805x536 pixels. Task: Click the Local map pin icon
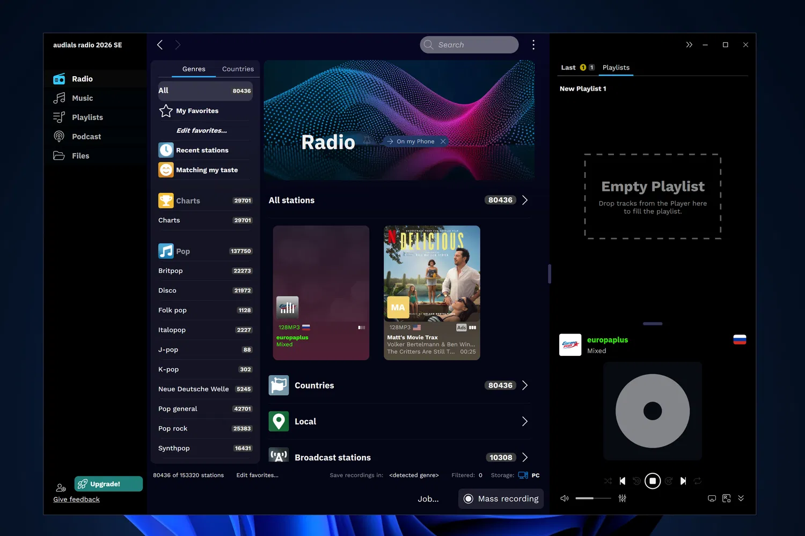pyautogui.click(x=279, y=421)
